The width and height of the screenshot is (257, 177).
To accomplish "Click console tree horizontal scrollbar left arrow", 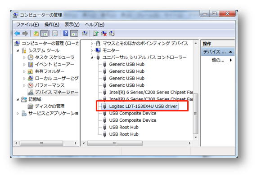I will pos(16,143).
